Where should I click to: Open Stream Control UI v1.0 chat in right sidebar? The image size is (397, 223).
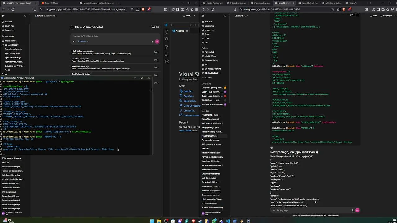(210, 170)
